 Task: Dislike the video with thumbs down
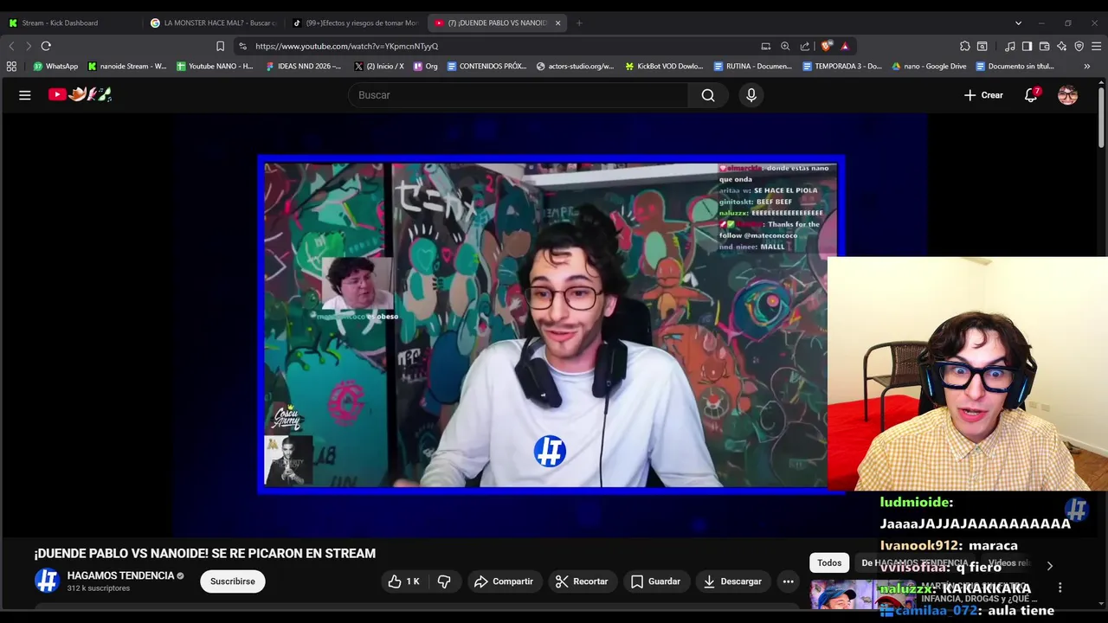pyautogui.click(x=444, y=581)
